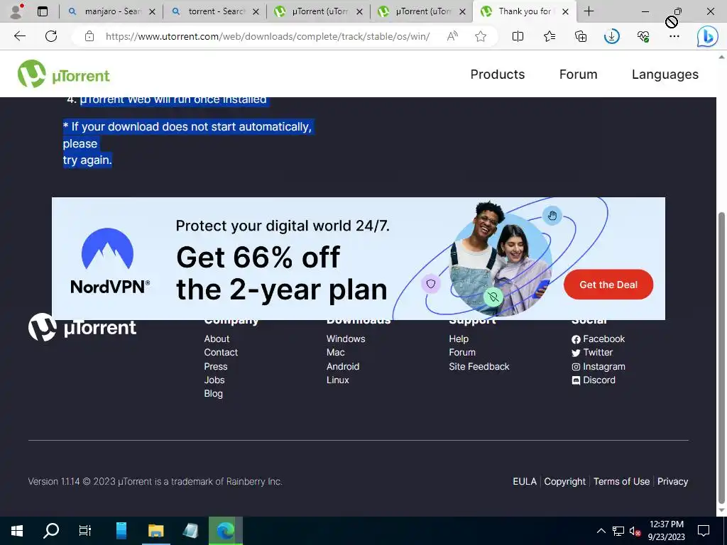
Task: Open the Linux download link
Action: coord(337,380)
